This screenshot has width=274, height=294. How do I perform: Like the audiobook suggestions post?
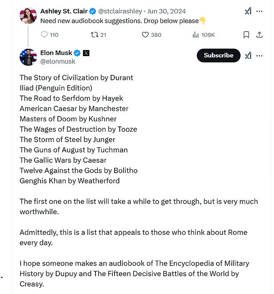click(x=146, y=35)
